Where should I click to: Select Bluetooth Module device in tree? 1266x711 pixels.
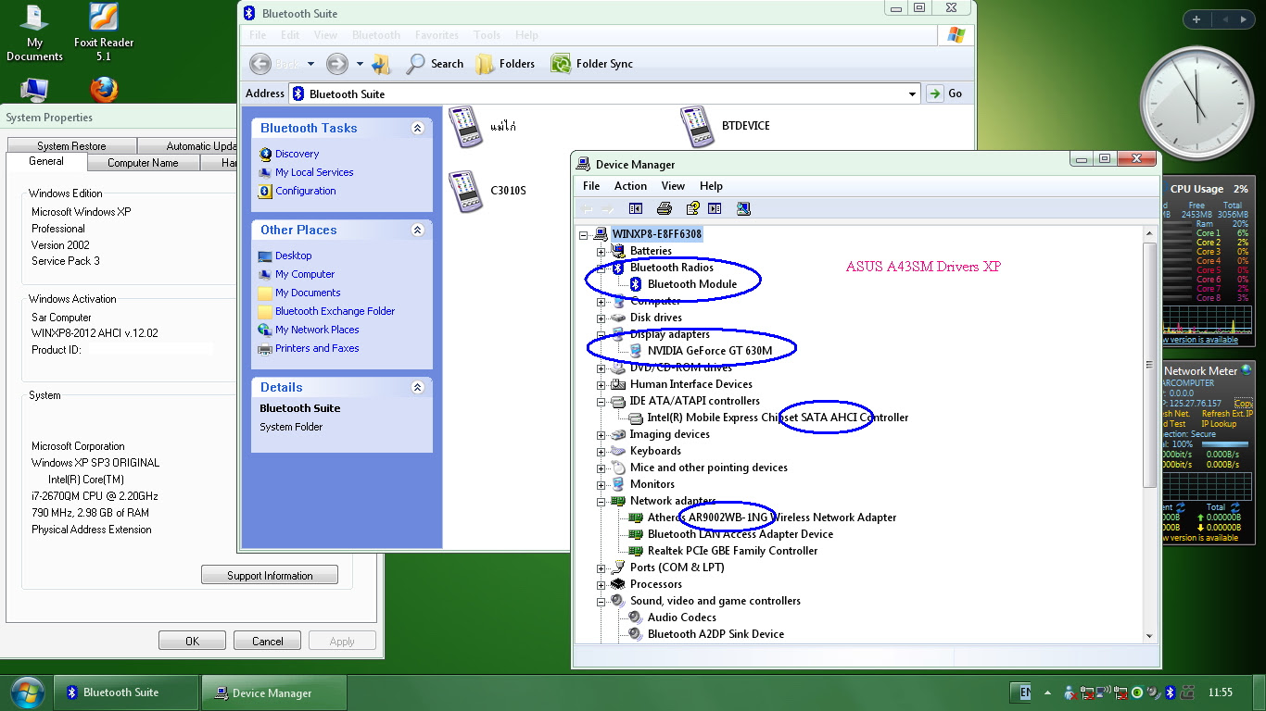pos(692,284)
